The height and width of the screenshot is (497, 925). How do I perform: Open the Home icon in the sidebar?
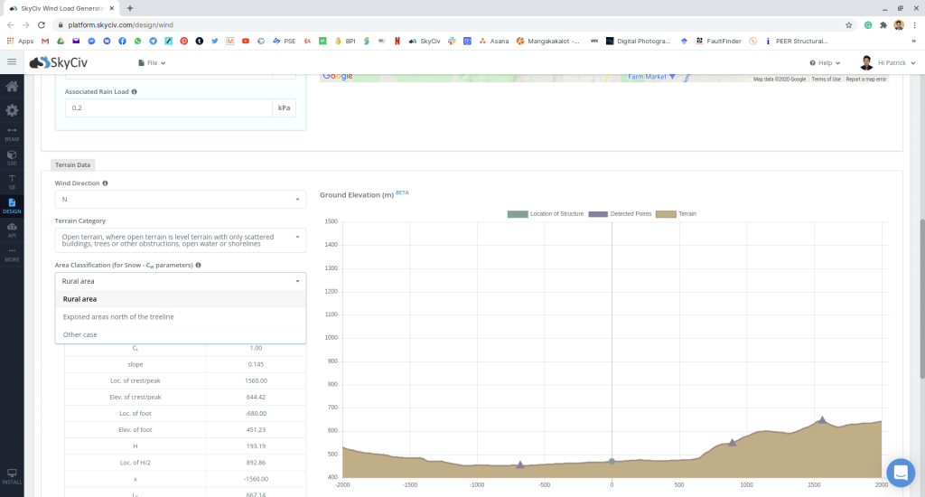click(12, 87)
